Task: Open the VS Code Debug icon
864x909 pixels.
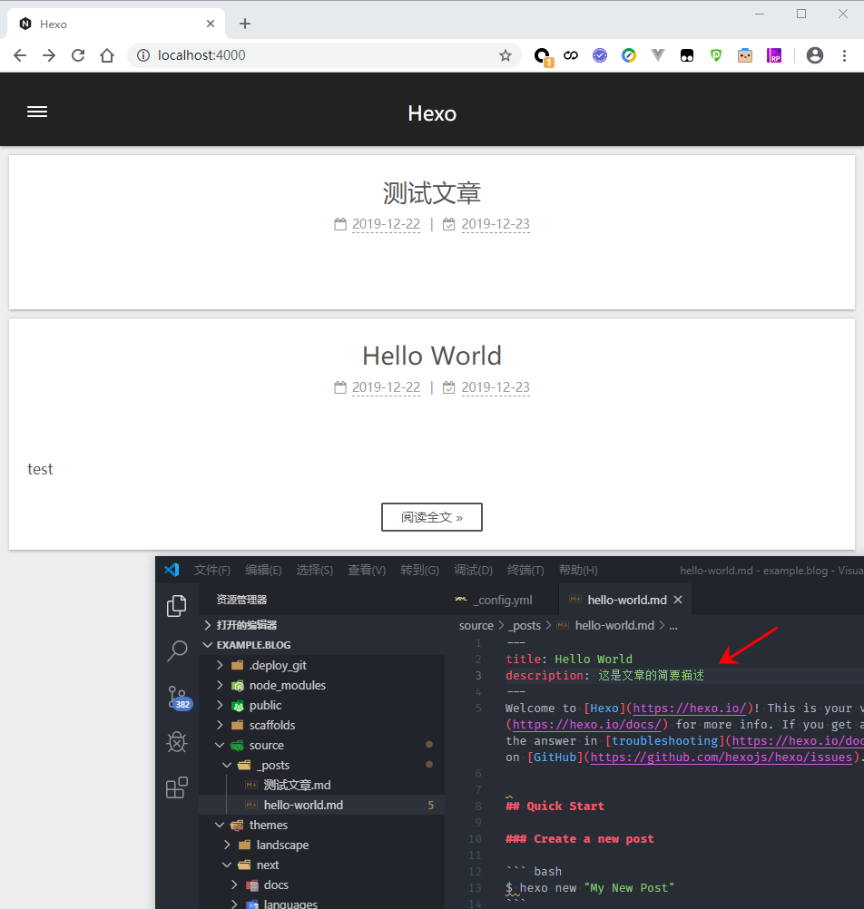Action: click(177, 742)
